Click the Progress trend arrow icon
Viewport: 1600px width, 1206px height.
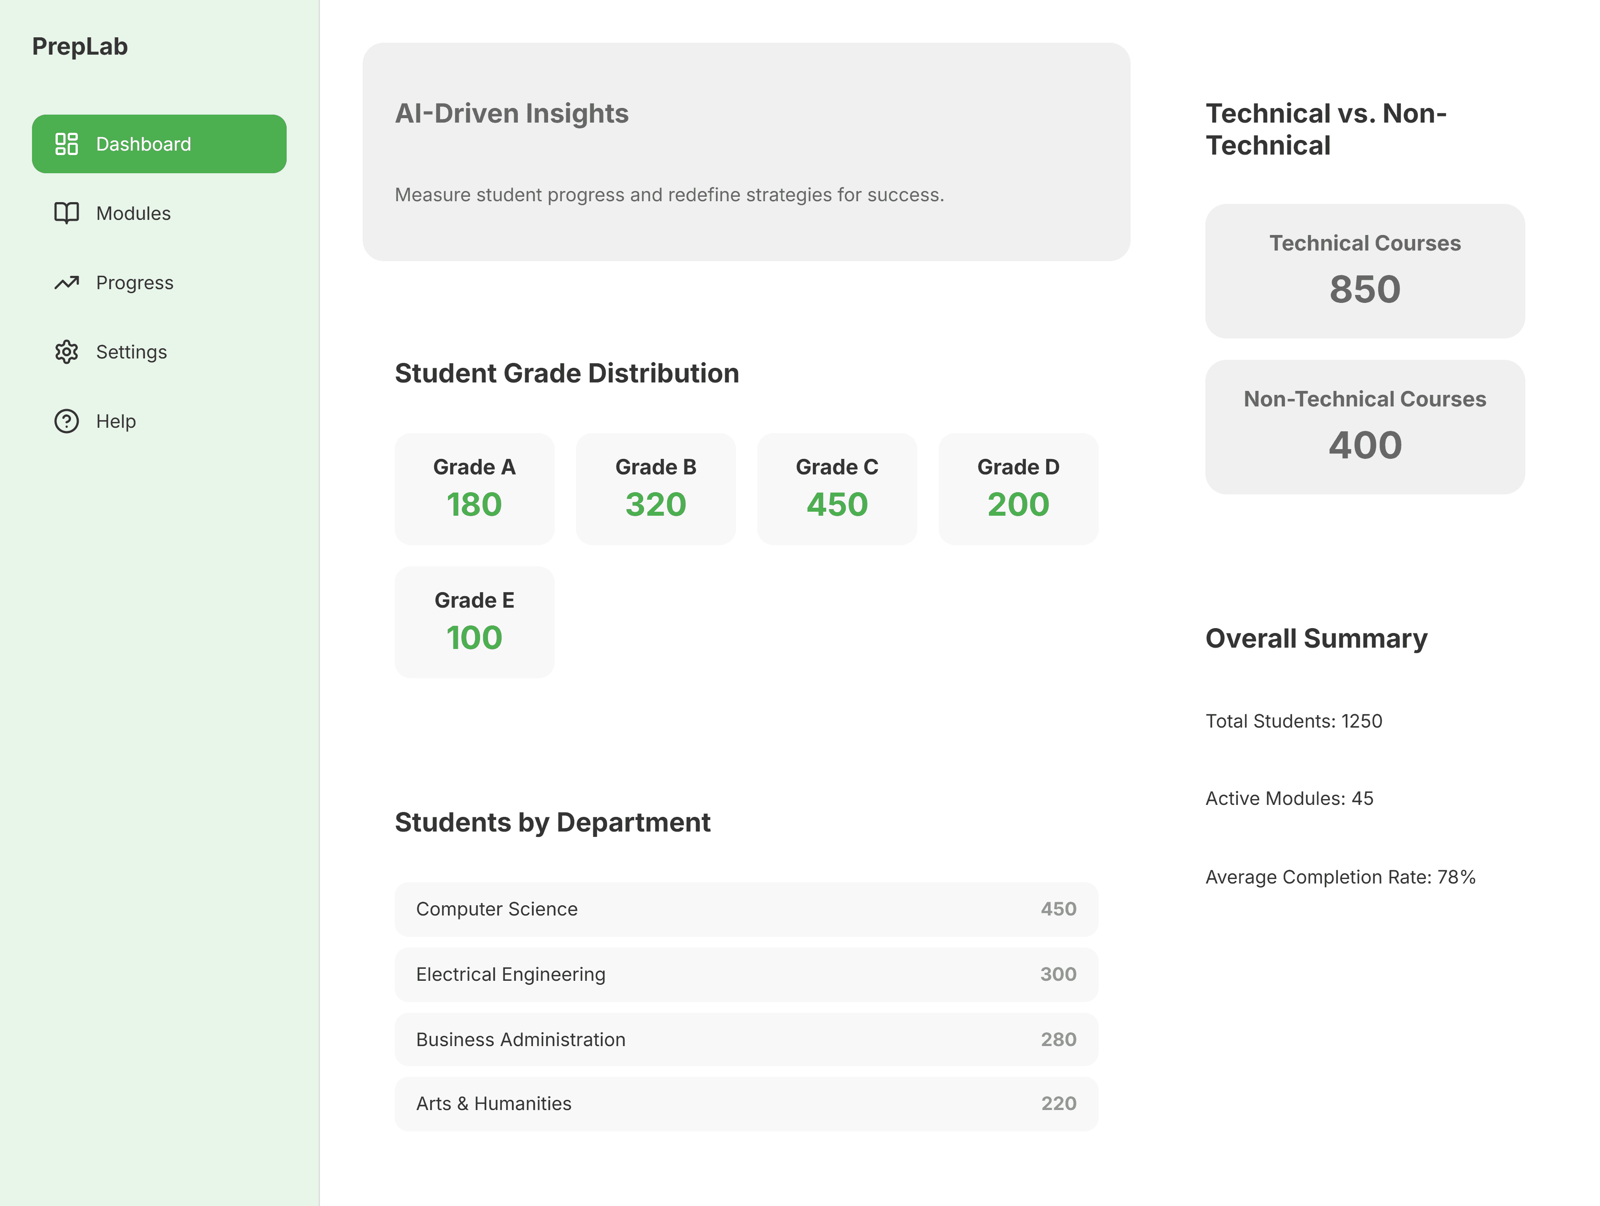(67, 283)
